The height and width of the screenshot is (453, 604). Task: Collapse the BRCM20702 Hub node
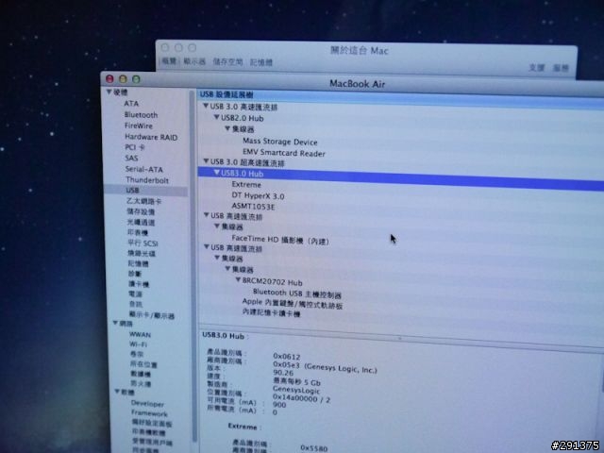pos(238,280)
